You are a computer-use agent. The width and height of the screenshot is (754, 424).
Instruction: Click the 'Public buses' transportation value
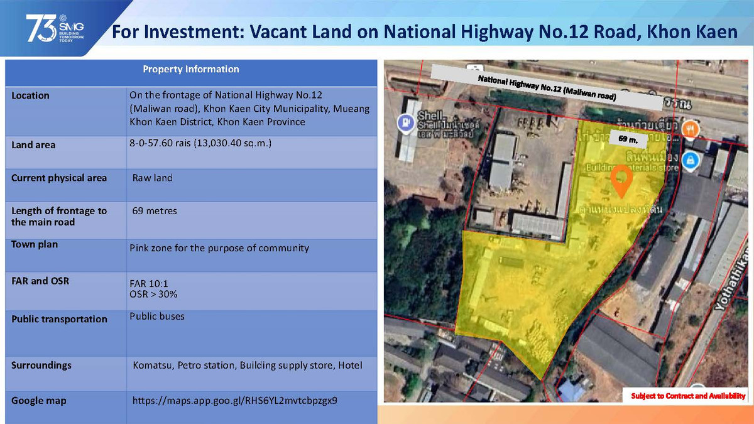157,316
